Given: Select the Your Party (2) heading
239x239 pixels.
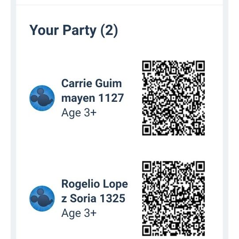Looking at the screenshot, I should point(73,30).
